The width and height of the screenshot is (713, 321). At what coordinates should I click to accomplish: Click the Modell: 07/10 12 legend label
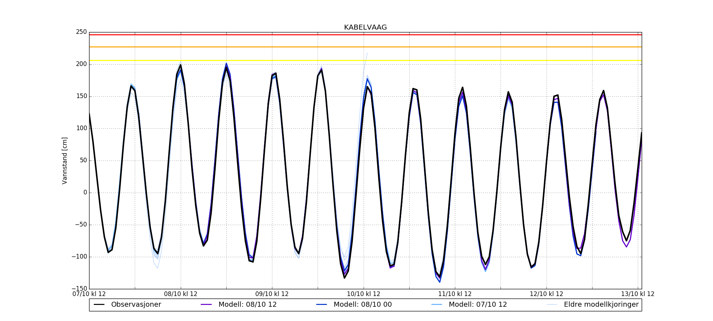coord(478,305)
